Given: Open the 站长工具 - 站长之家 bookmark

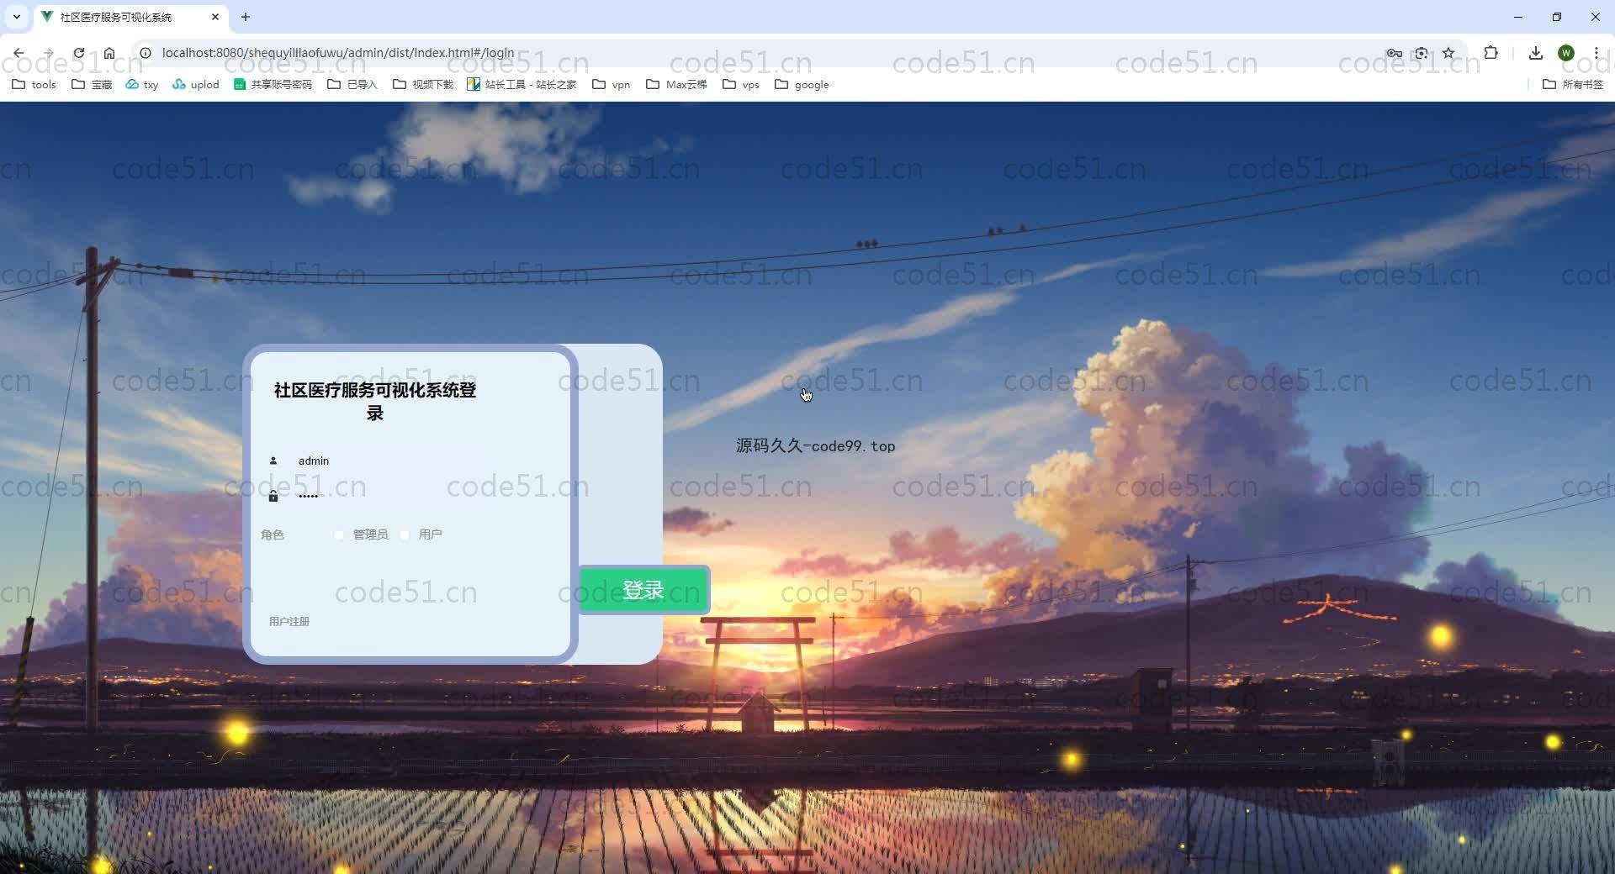Looking at the screenshot, I should tap(522, 84).
